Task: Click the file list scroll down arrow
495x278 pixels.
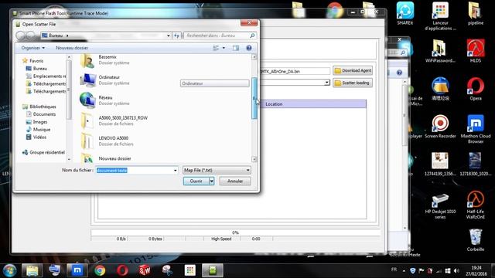Action: click(x=254, y=159)
